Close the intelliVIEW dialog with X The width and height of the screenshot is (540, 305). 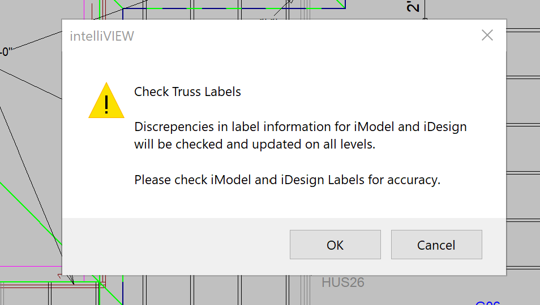[x=487, y=36]
